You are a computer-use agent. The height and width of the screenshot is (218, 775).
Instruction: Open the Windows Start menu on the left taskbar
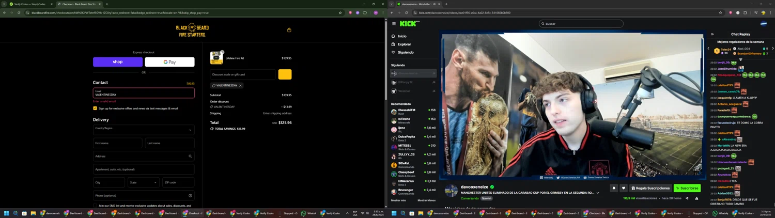pyautogui.click(x=7, y=213)
